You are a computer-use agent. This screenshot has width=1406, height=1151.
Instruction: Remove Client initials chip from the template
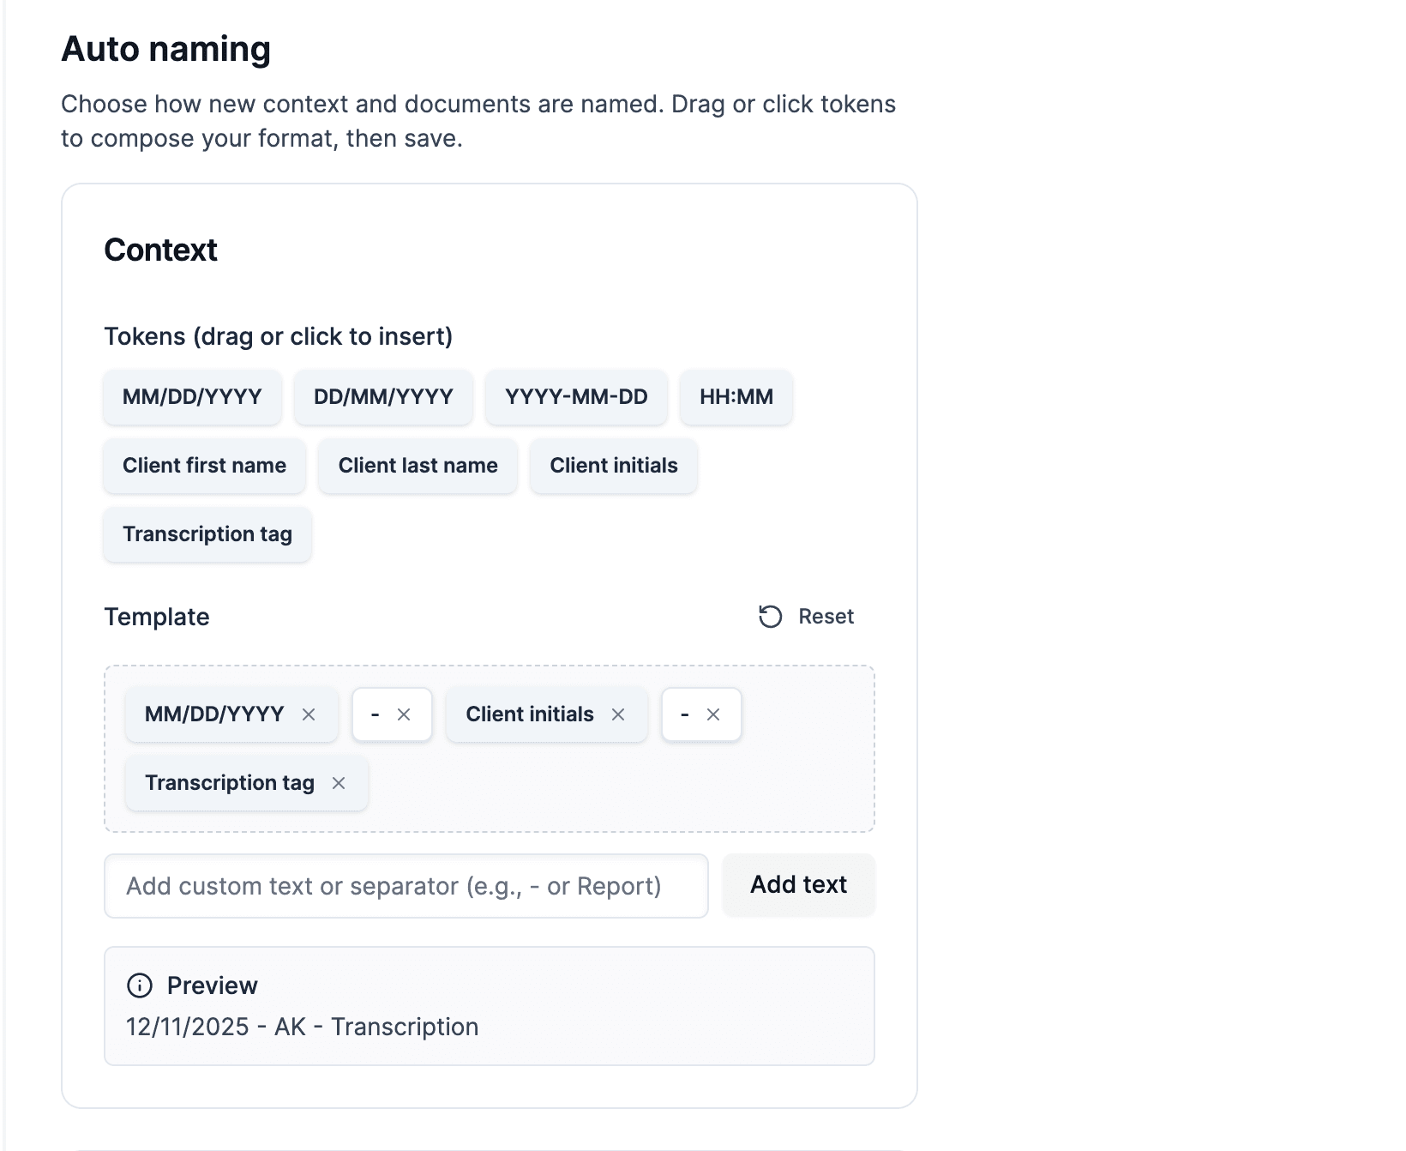coord(618,714)
